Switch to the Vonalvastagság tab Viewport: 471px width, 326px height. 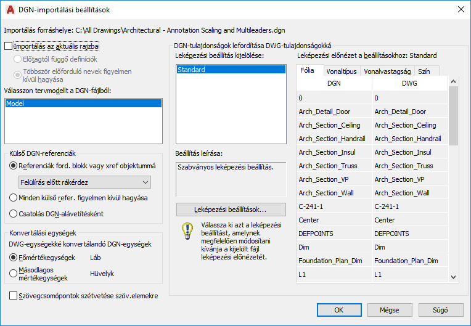[x=387, y=71]
